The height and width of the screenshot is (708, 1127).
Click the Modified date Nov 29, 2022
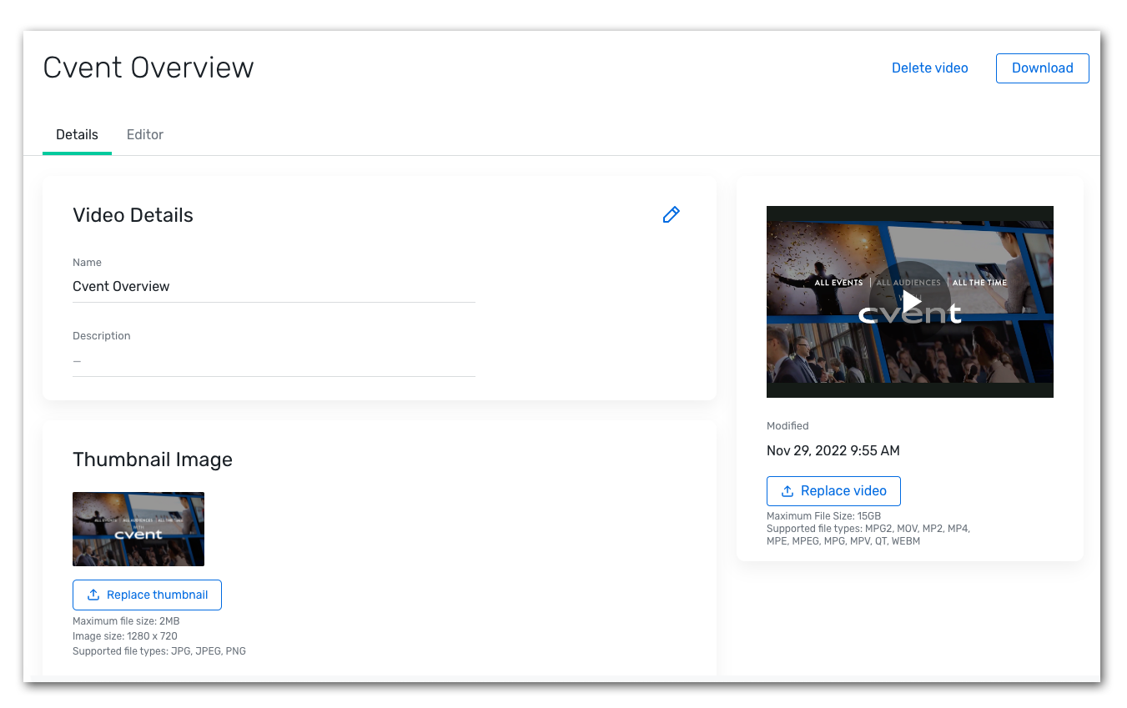[833, 450]
